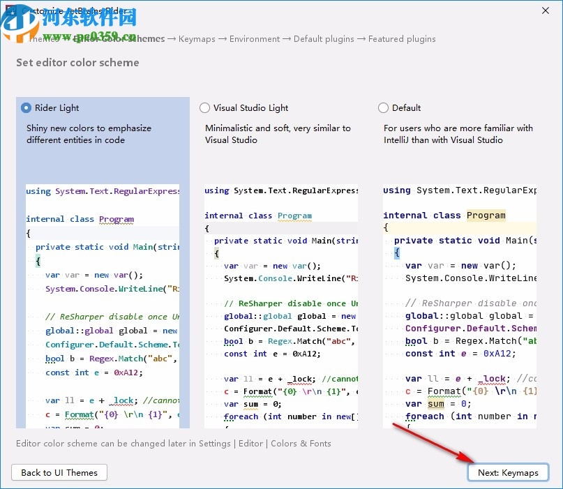This screenshot has width=563, height=489.
Task: Go to the Default plugins step
Action: tap(324, 39)
